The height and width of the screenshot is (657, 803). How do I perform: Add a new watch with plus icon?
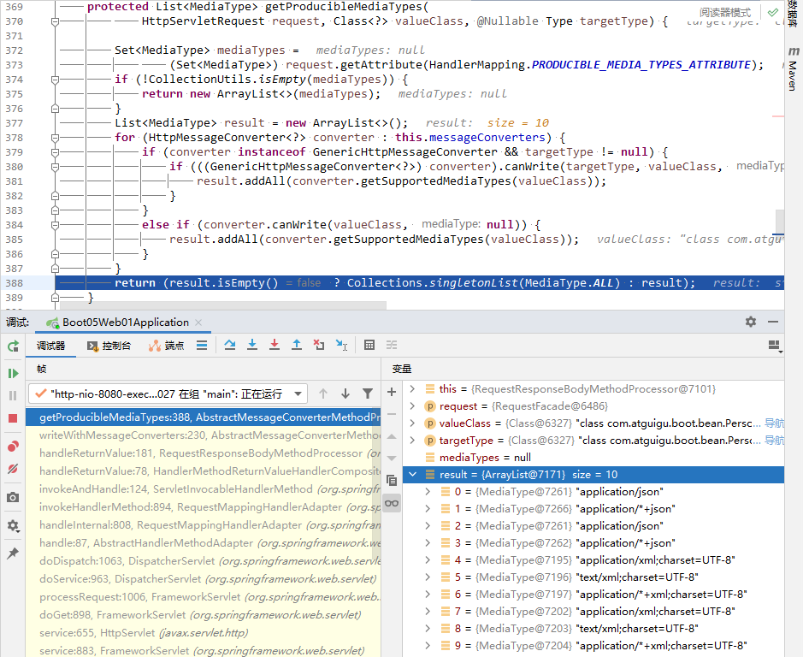pos(392,392)
